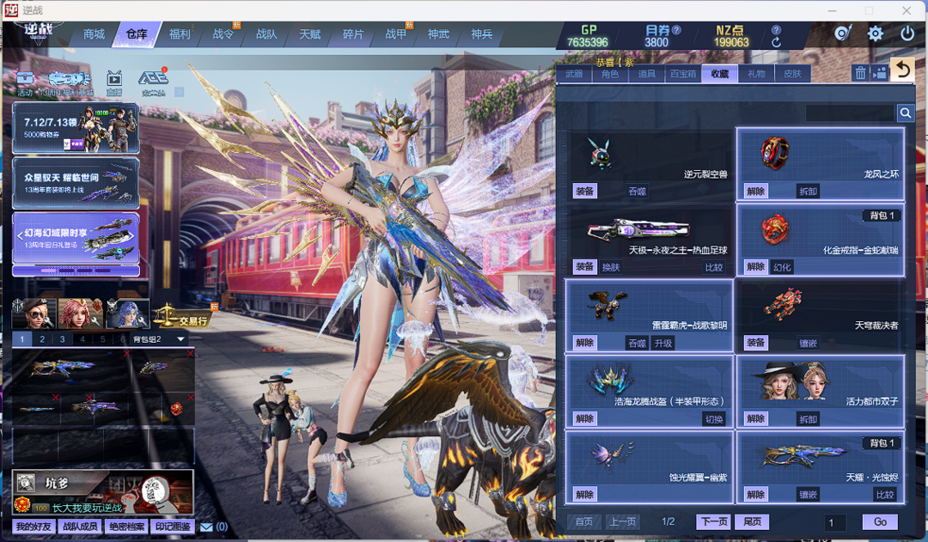928x542 pixels.
Task: Click the mail envelope icon
Action: 206,527
